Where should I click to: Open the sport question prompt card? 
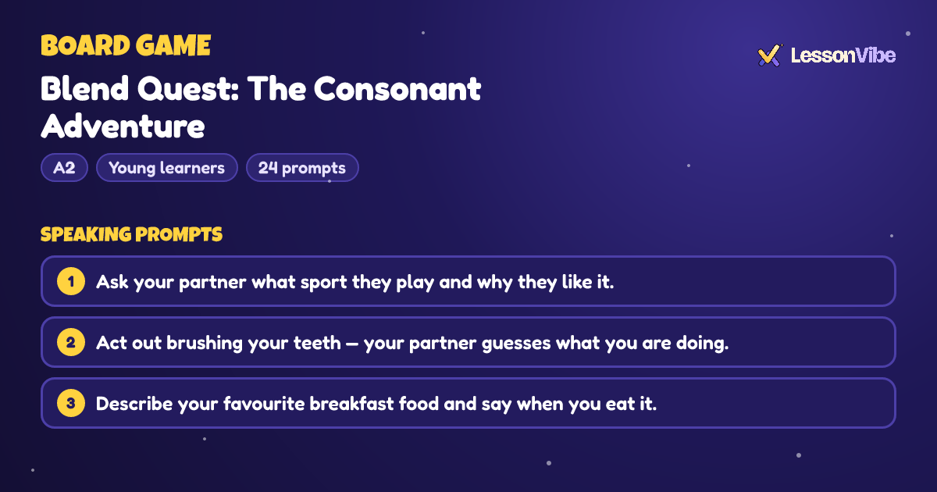(x=468, y=281)
